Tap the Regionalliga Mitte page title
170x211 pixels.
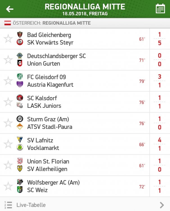click(x=85, y=7)
